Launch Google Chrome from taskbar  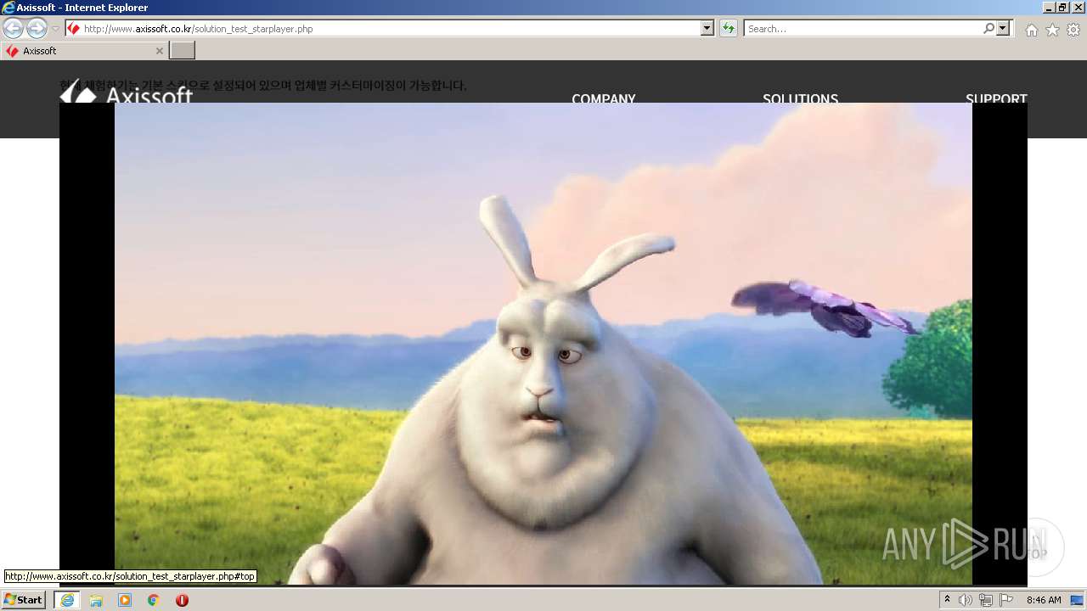pos(154,600)
